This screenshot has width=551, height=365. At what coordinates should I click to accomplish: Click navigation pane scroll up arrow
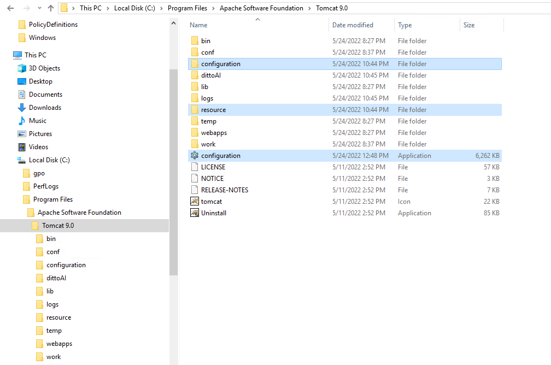click(x=173, y=23)
